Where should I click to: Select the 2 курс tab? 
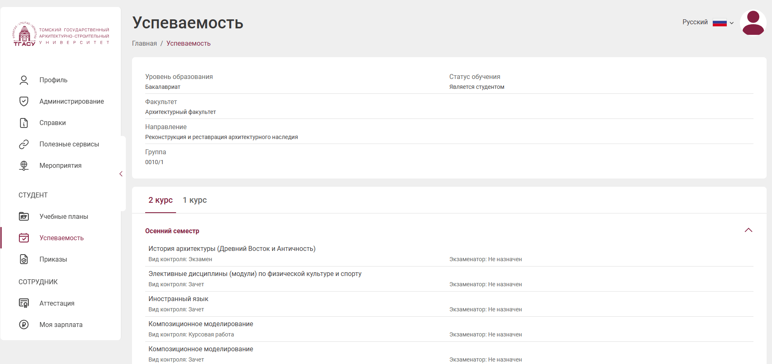pos(160,200)
